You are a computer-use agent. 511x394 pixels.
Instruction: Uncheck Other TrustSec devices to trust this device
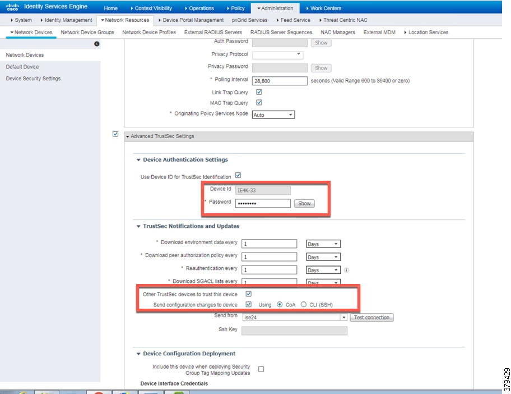click(x=249, y=294)
